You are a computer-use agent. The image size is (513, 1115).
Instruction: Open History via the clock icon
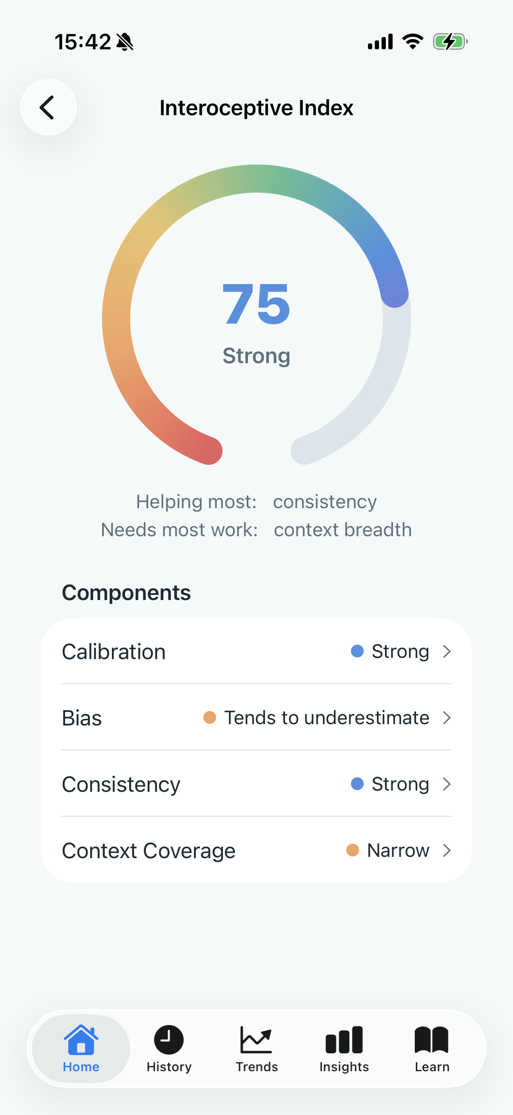click(x=168, y=1041)
